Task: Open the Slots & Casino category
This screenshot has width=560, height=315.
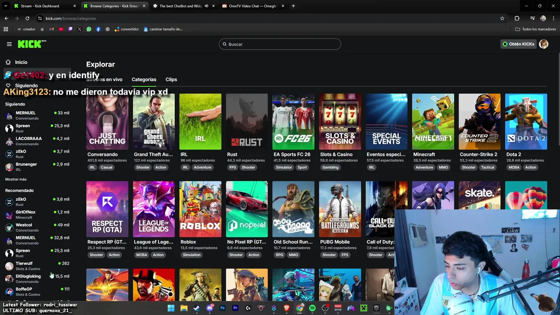Action: (340, 122)
